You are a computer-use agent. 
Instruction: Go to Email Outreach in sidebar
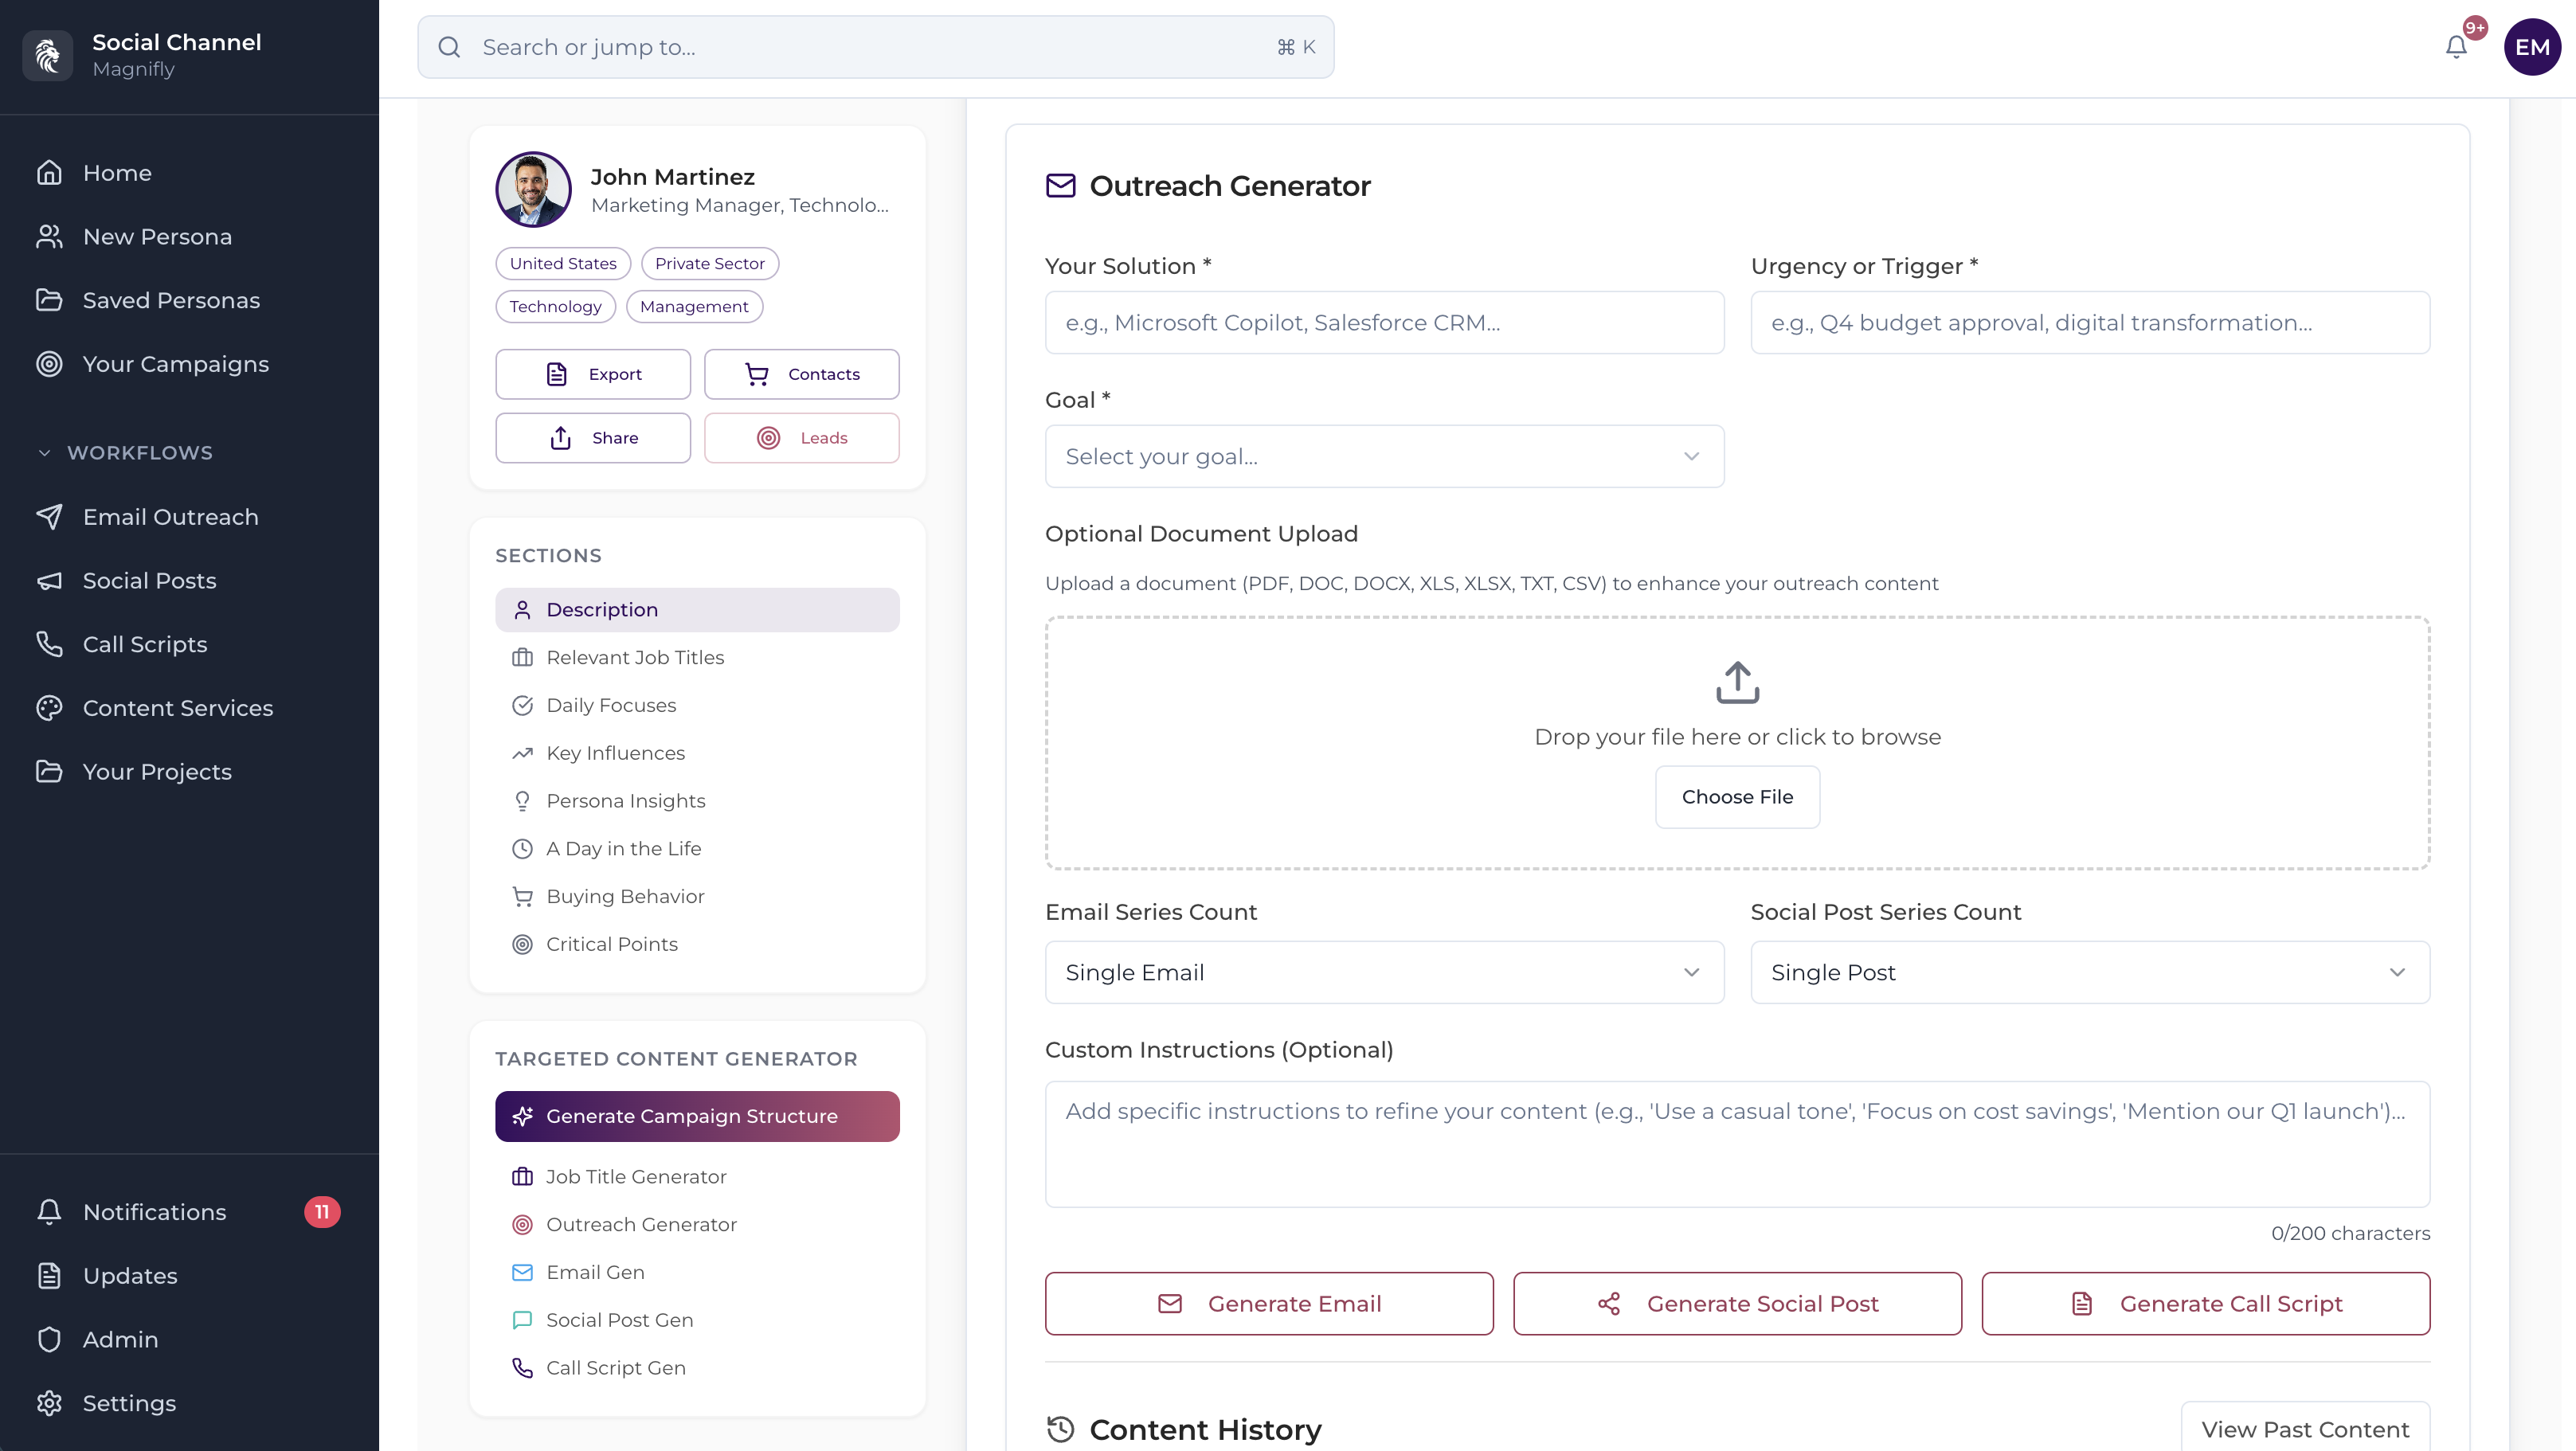click(x=170, y=517)
